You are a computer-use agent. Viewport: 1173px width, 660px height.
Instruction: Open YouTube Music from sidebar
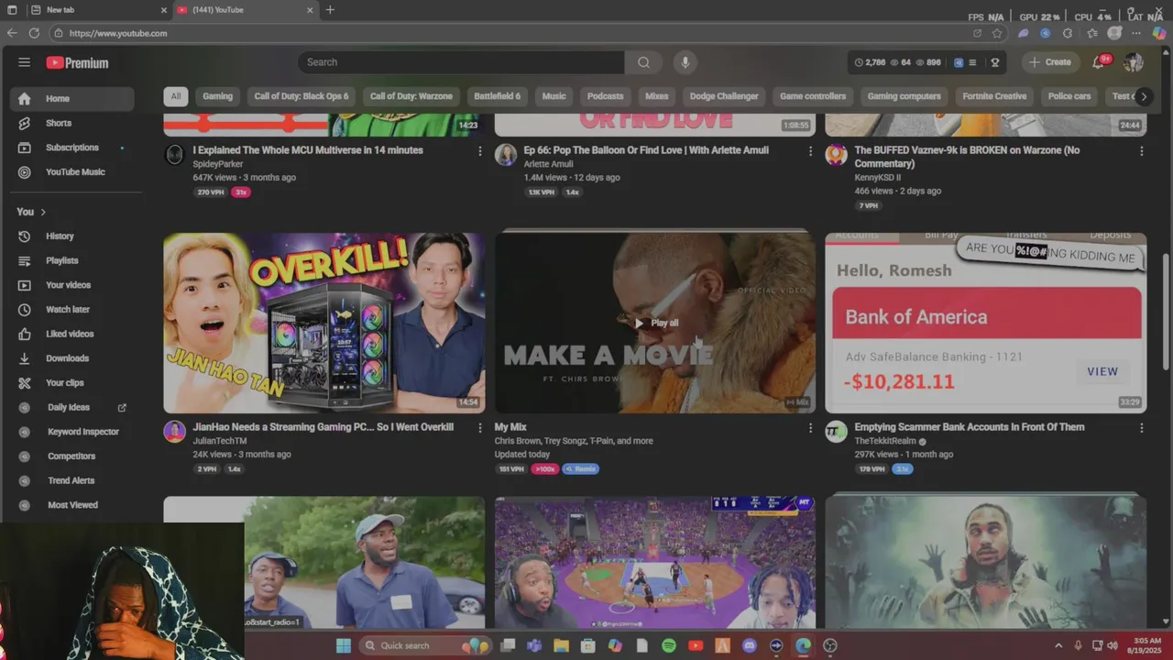tap(72, 172)
